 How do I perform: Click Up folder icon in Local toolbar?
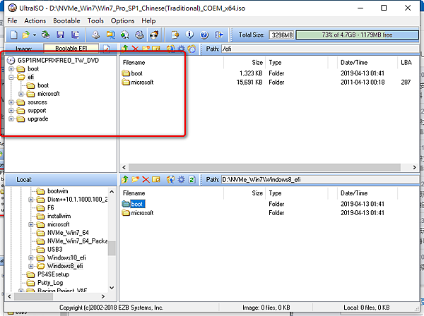(x=124, y=179)
